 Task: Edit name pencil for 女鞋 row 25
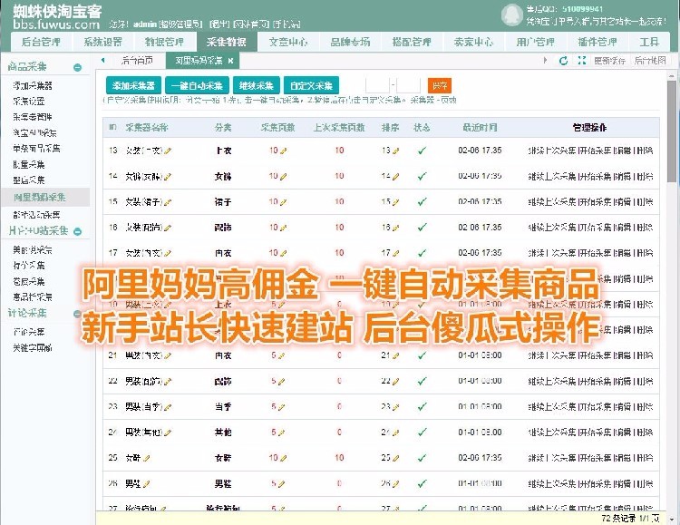coord(146,458)
